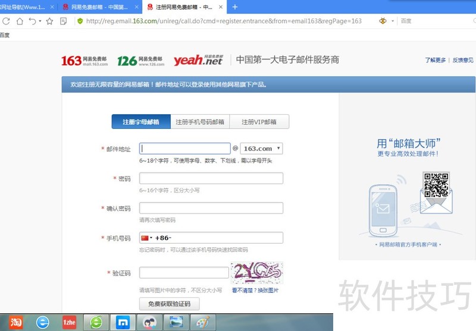476x331 pixels.
Task: Click the phone illustration in the 邮箱大师 ad
Action: 383,210
